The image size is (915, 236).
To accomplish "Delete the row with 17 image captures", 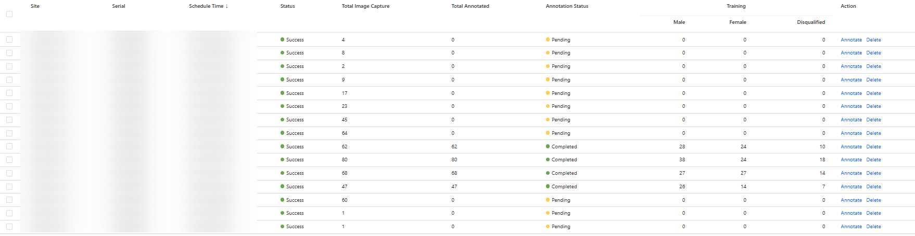I will click(873, 93).
